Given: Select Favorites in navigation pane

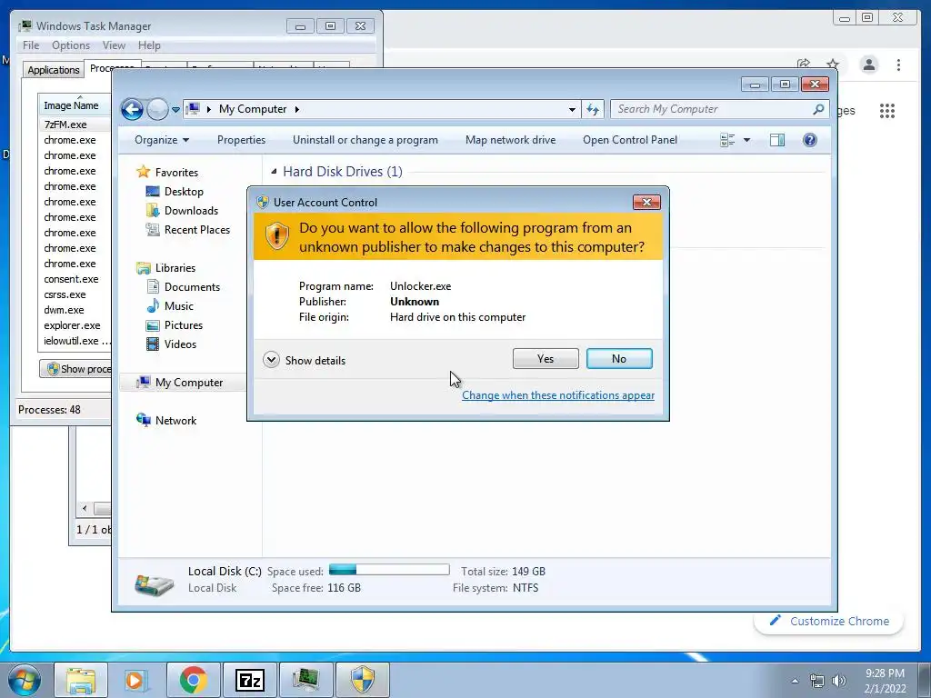Looking at the screenshot, I should coord(176,172).
